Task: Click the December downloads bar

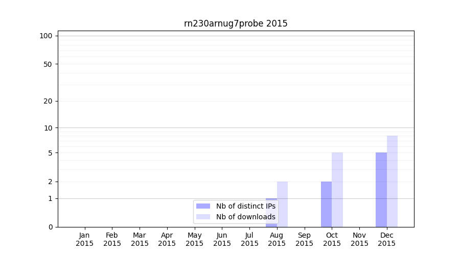Action: coord(392,181)
